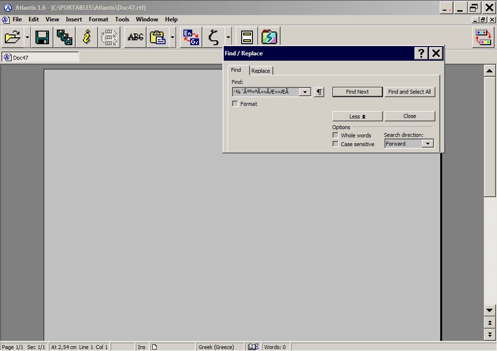Open the Format menu
This screenshot has width=497, height=351.
pyautogui.click(x=99, y=19)
